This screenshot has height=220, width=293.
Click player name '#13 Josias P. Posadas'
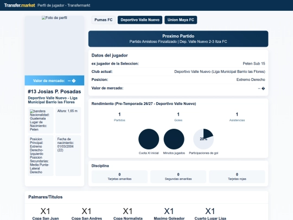point(54,91)
